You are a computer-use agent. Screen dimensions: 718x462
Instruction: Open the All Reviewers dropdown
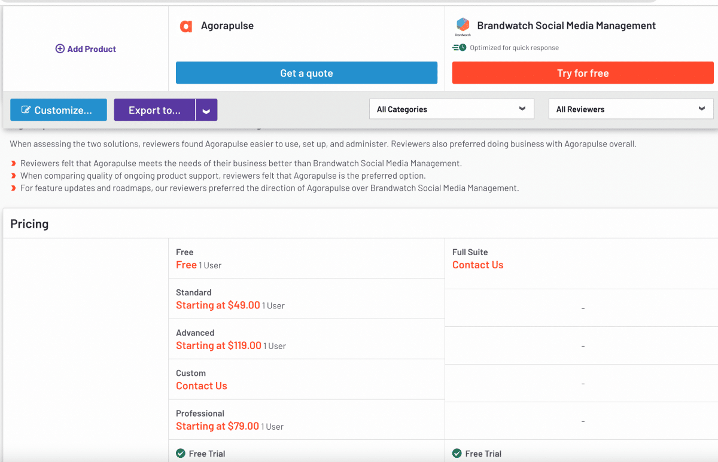pyautogui.click(x=631, y=109)
